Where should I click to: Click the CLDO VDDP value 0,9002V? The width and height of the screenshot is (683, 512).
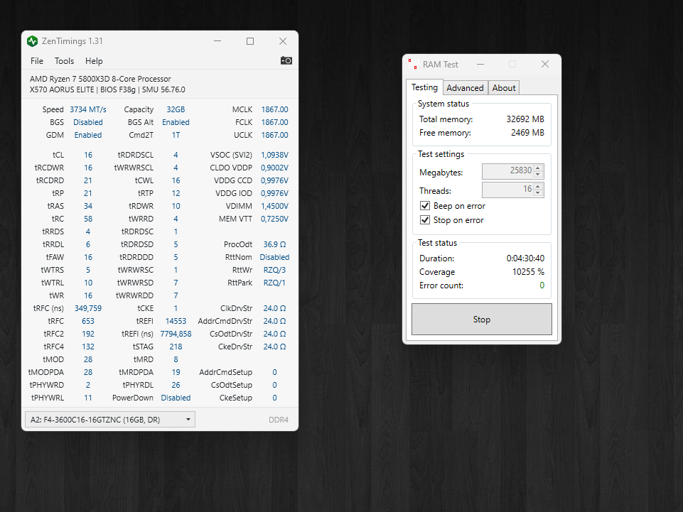274,168
